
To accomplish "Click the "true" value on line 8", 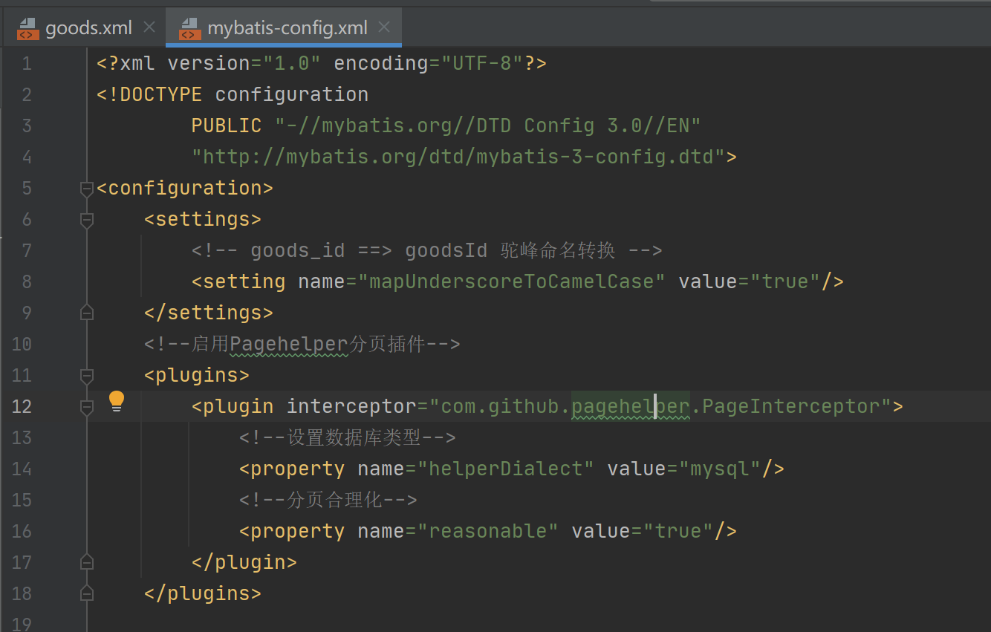I will point(784,282).
